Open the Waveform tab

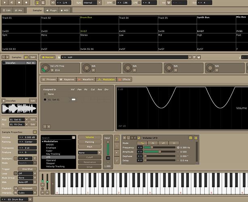click(x=86, y=80)
